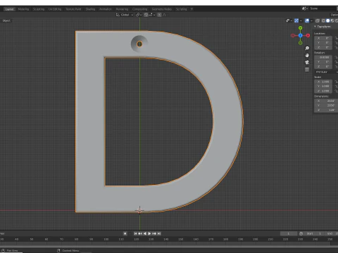Select wireframe viewport shading
338x253 pixels.
coord(323,20)
